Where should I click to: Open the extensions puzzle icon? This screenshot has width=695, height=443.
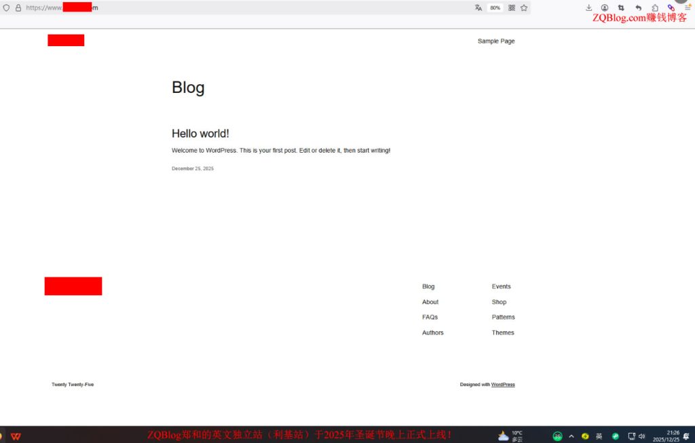[x=655, y=7]
